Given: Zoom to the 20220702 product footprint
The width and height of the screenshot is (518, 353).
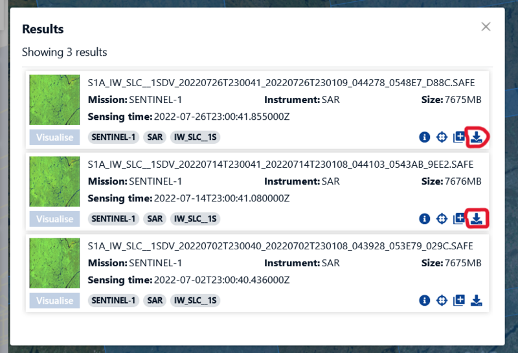Looking at the screenshot, I should (442, 300).
